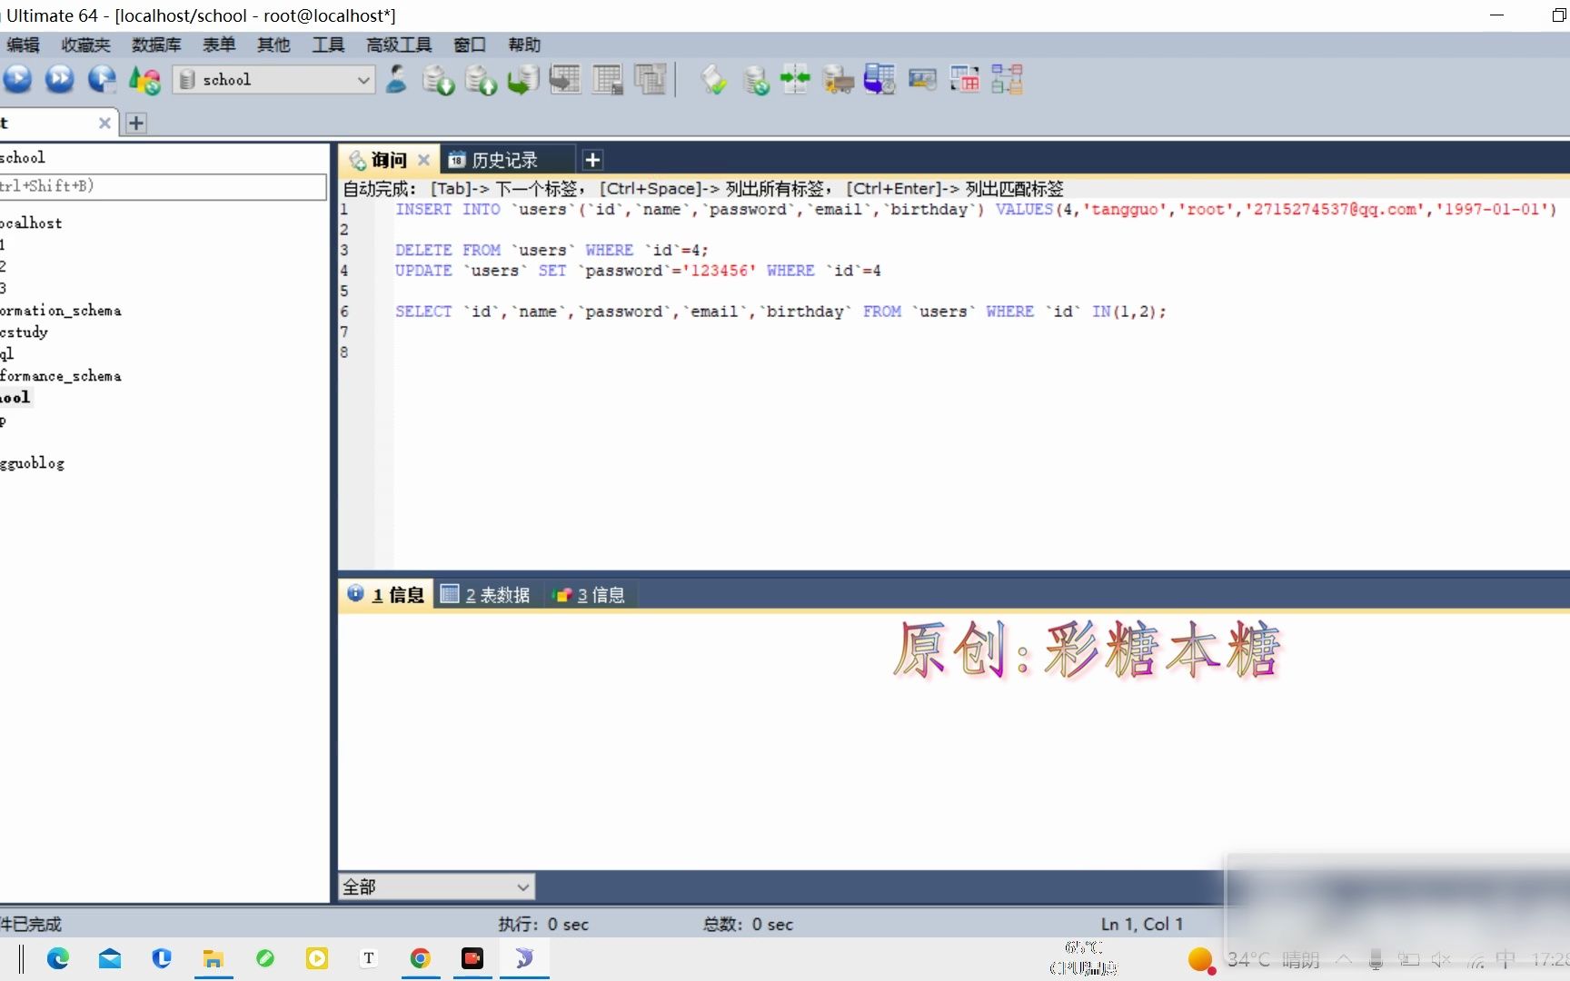1570x981 pixels.
Task: Click the schema sync green arrows icon
Action: point(795,79)
